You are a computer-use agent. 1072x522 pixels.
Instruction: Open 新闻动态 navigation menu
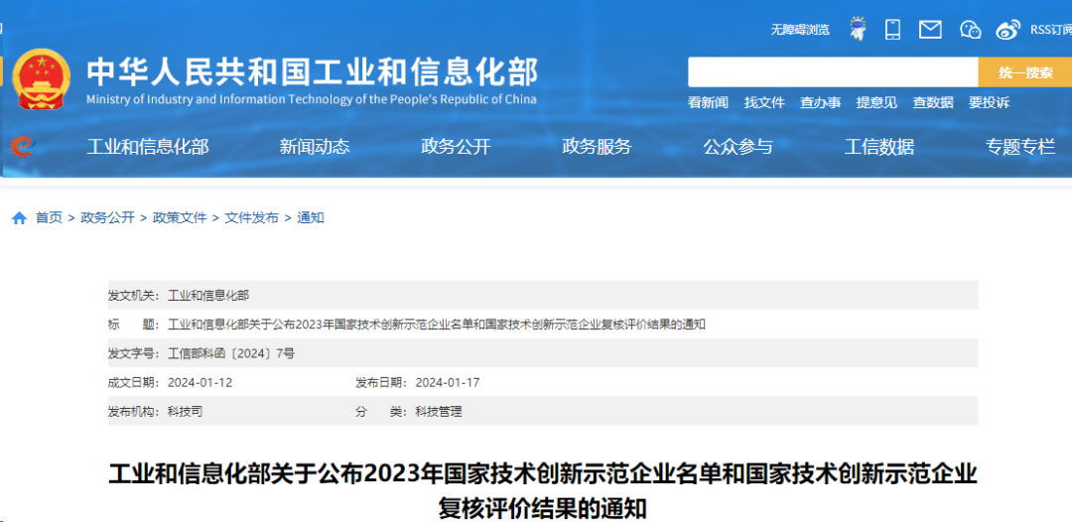315,147
